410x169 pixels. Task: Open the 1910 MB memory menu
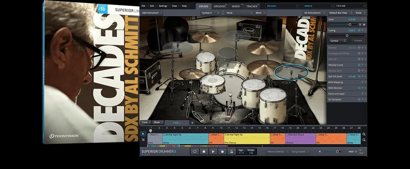[350, 6]
